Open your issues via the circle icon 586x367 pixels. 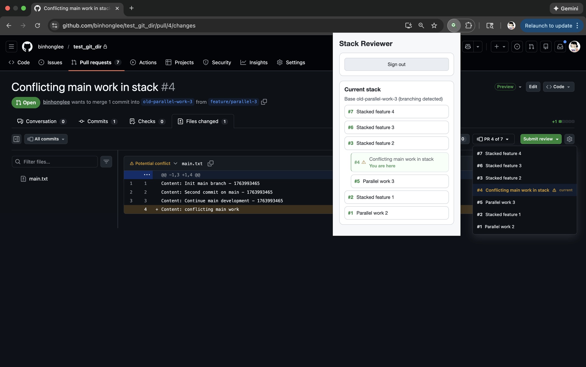[517, 46]
